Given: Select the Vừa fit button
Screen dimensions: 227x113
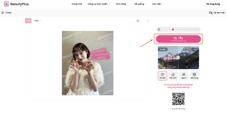Looking at the screenshot, I should tap(28, 21).
